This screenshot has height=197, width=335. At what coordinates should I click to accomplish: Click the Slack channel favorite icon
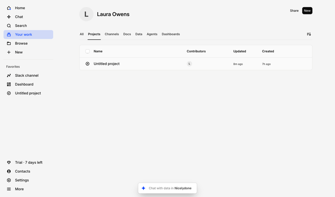coord(9,75)
